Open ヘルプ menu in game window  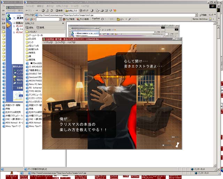[x=71, y=42]
